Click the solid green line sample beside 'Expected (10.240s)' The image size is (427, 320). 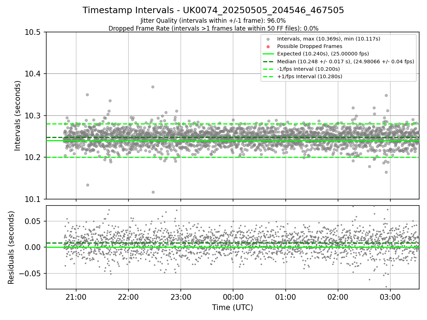tap(268, 54)
